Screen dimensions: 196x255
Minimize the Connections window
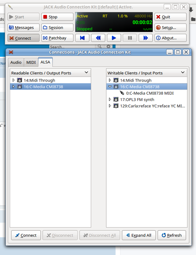click(170, 52)
